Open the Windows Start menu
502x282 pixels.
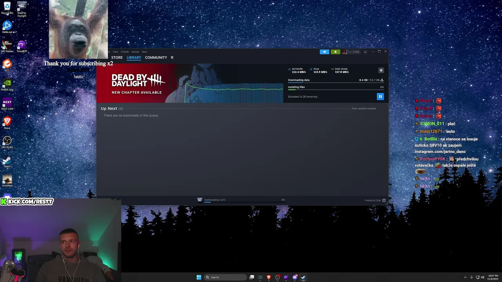click(199, 277)
